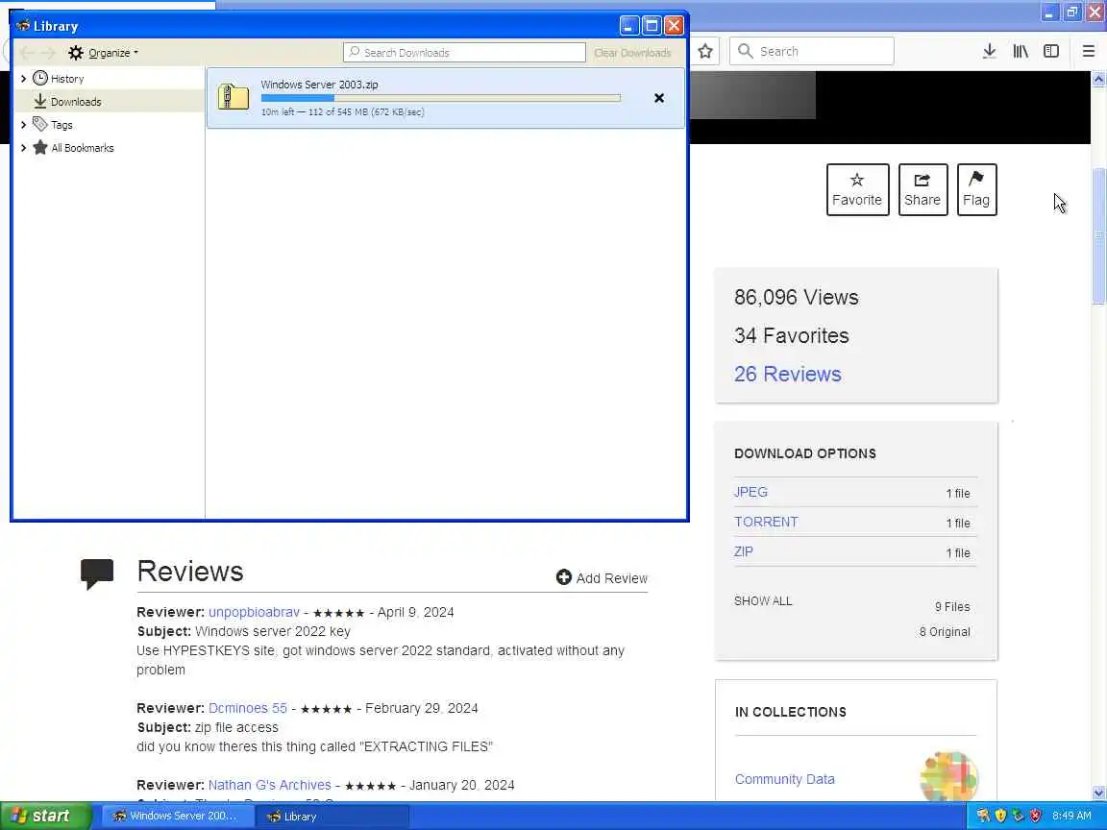Select History in Library sidebar
1107x830 pixels.
pos(67,79)
